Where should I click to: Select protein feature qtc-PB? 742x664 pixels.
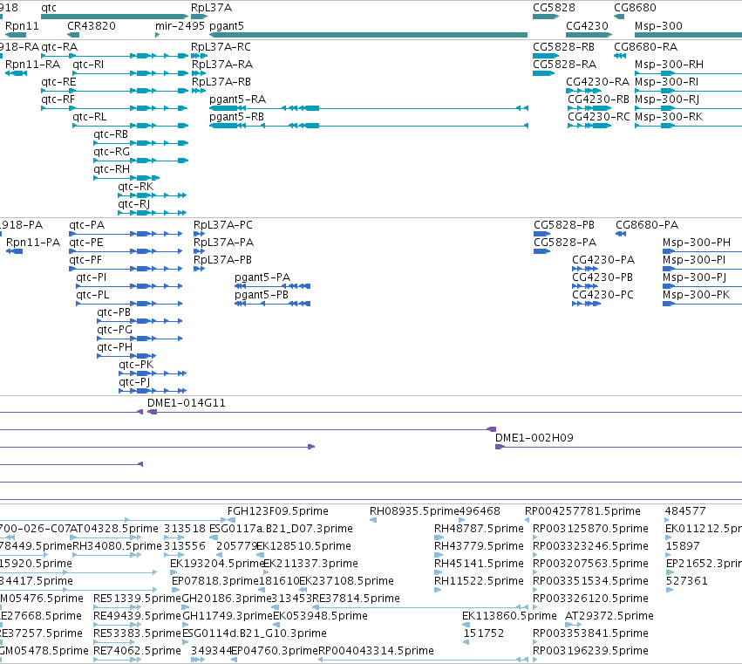140,322
